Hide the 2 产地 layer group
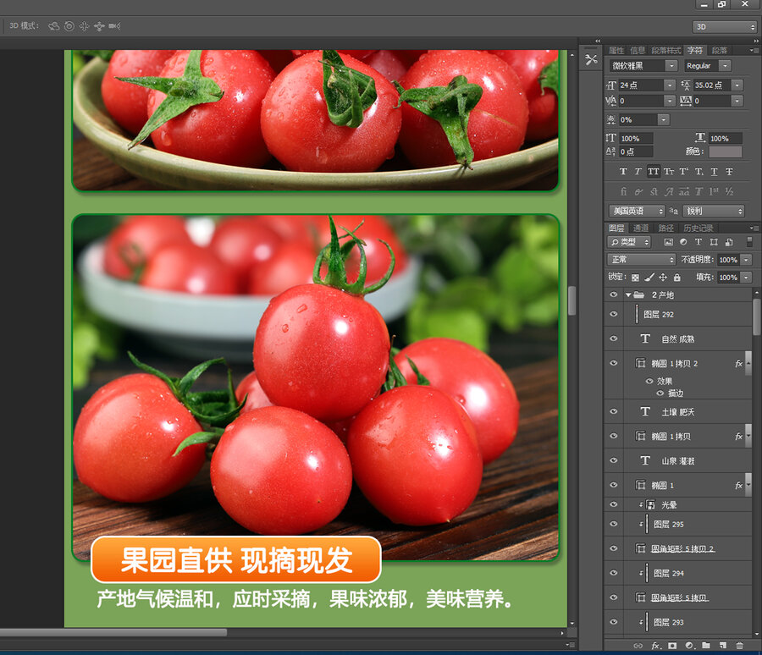The height and width of the screenshot is (655, 762). click(x=613, y=294)
